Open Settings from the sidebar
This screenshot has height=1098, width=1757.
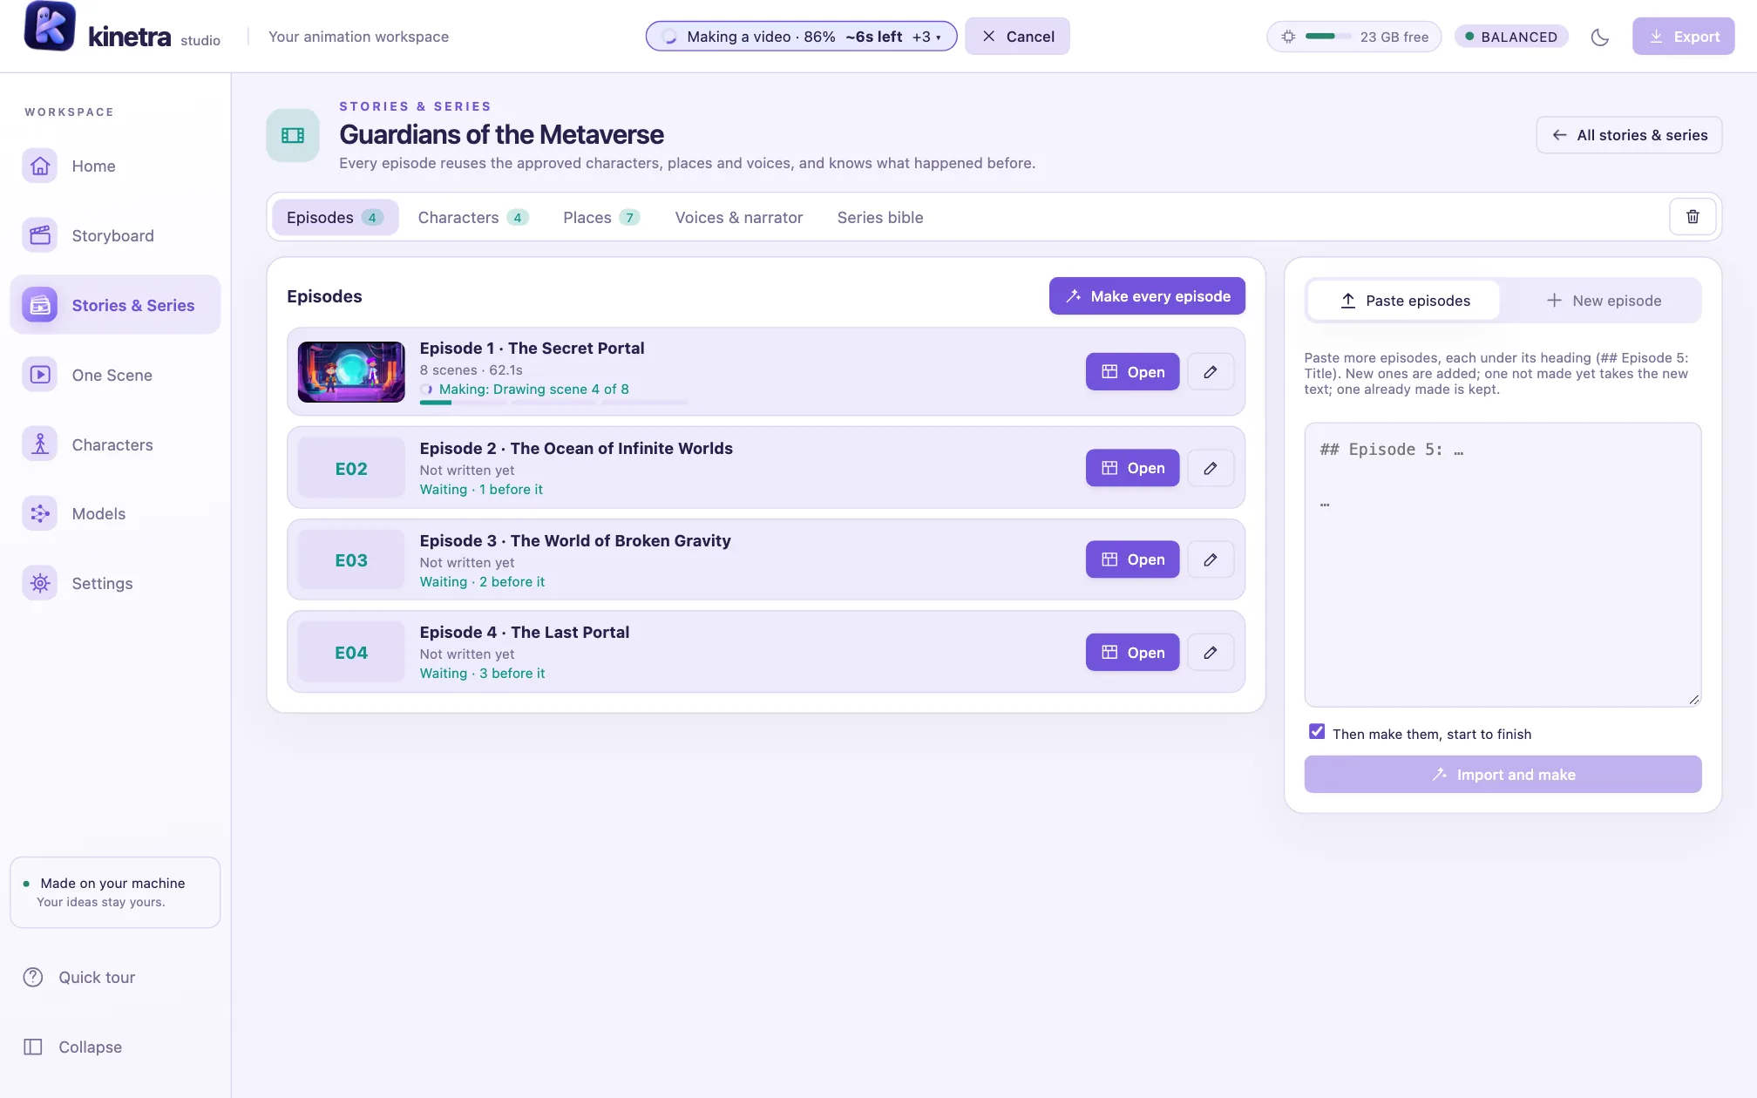pyautogui.click(x=115, y=583)
